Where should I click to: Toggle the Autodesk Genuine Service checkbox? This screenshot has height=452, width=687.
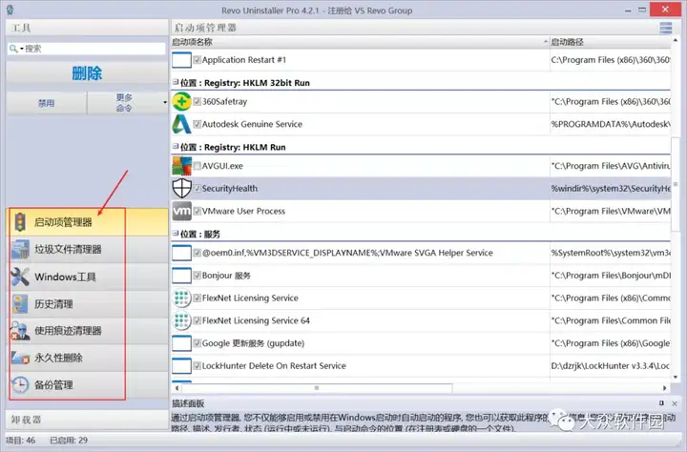coord(198,124)
